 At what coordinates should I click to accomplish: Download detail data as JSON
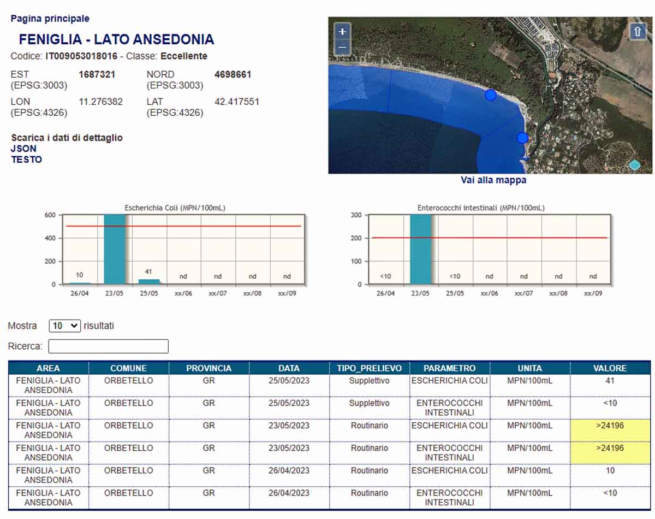click(x=24, y=149)
